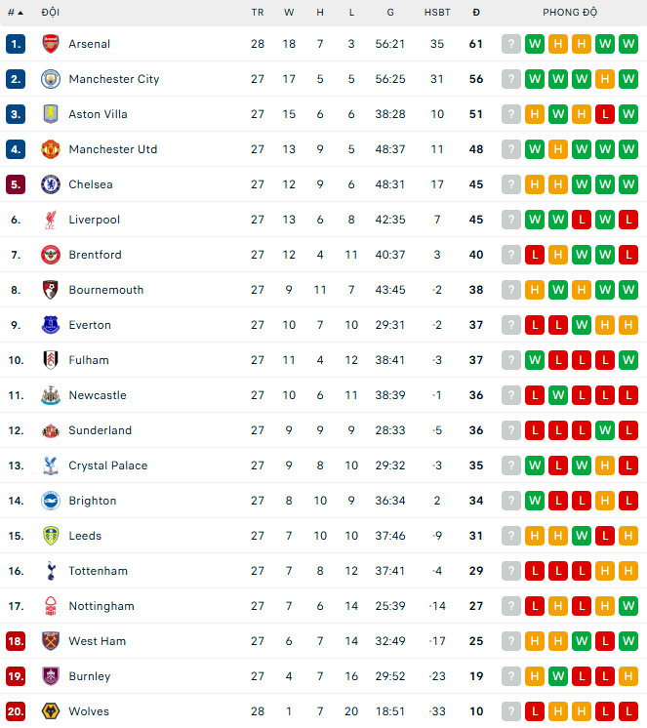Click the Liverpool club crest
Image resolution: width=647 pixels, height=728 pixels.
[51, 220]
